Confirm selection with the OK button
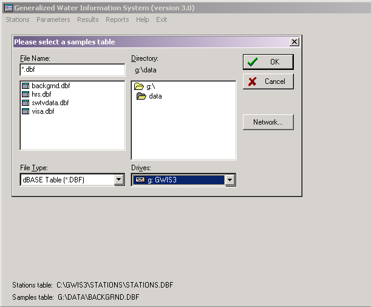 click(x=268, y=62)
